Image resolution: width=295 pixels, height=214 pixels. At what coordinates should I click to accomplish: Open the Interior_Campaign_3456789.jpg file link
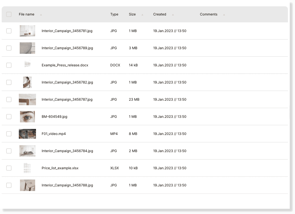tap(67, 48)
